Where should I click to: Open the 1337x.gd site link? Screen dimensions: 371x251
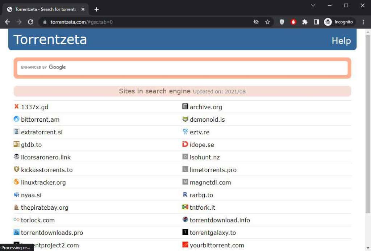pyautogui.click(x=34, y=107)
